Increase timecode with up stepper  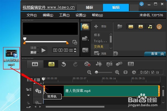pyautogui.click(x=75, y=49)
